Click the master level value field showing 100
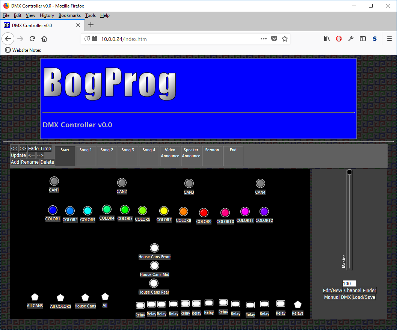The height and width of the screenshot is (330, 397). [349, 283]
